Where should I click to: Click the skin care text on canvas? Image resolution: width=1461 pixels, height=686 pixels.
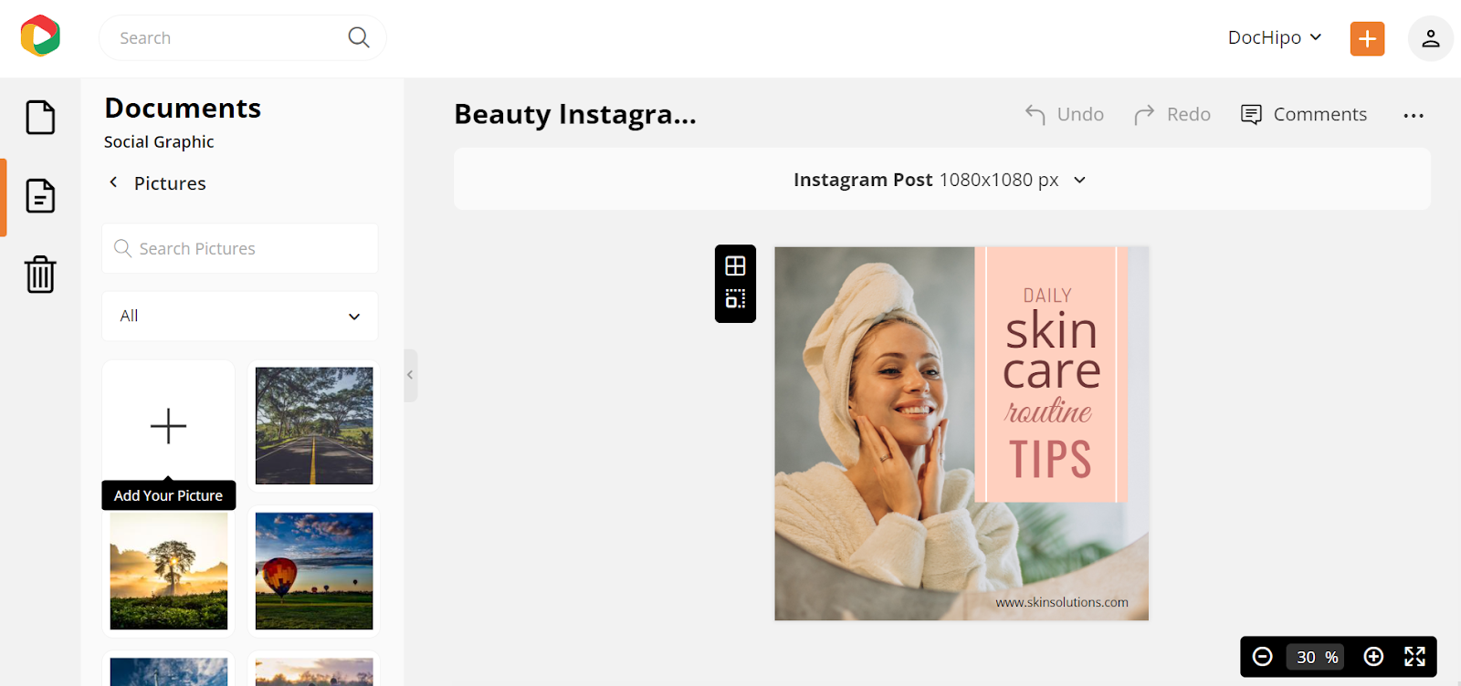click(1051, 350)
